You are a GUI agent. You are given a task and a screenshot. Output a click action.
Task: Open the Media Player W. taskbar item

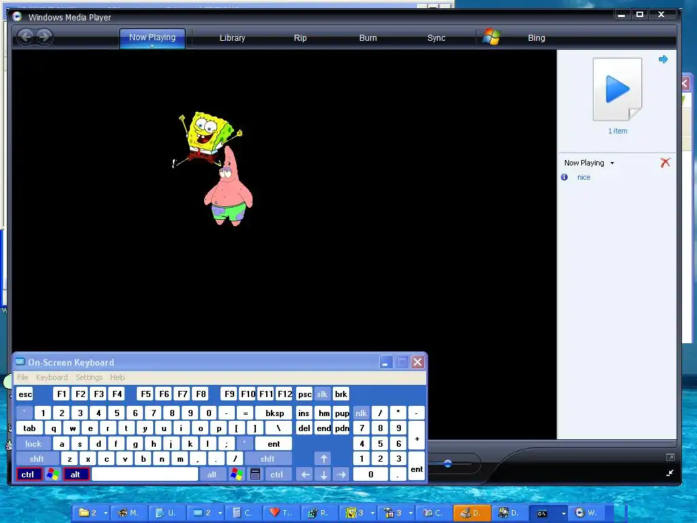(x=587, y=513)
